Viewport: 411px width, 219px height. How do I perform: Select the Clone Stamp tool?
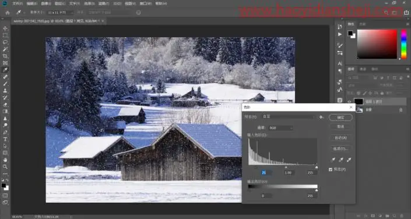[5, 91]
